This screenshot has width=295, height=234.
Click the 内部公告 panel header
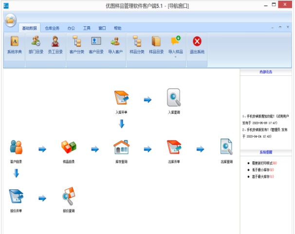(266, 72)
